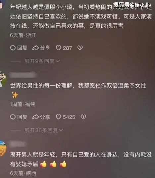Dislike the 287-like comment via broken heart
The image size is (155, 178).
coord(80,48)
